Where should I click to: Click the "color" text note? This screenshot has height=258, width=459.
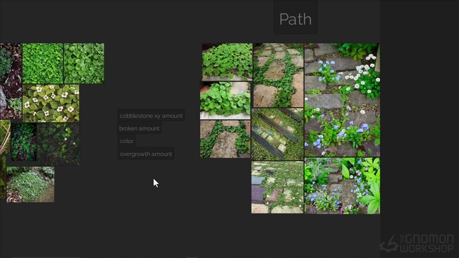click(127, 141)
